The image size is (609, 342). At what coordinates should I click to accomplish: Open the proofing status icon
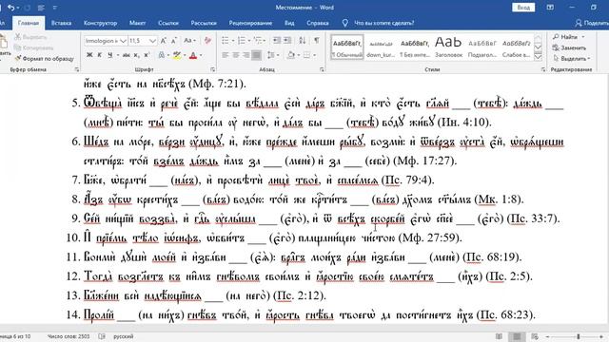click(x=102, y=336)
